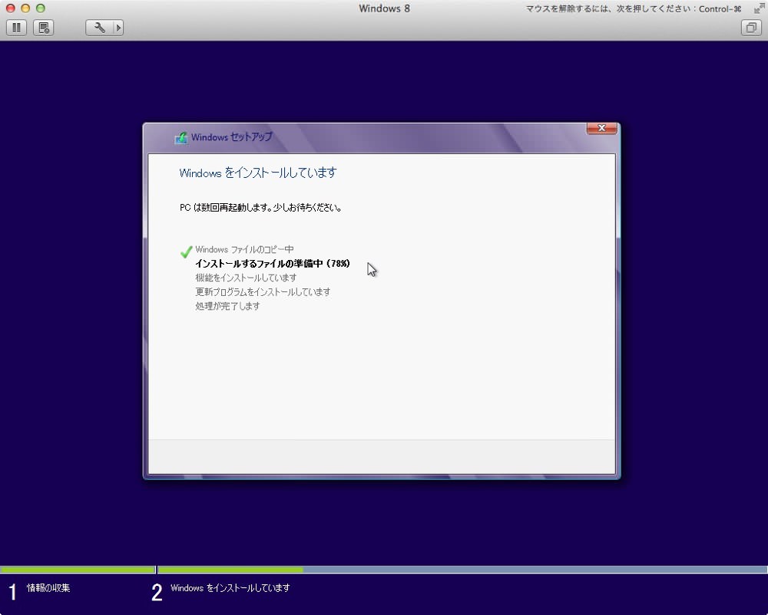Click the 処理が完了します step

pyautogui.click(x=227, y=306)
